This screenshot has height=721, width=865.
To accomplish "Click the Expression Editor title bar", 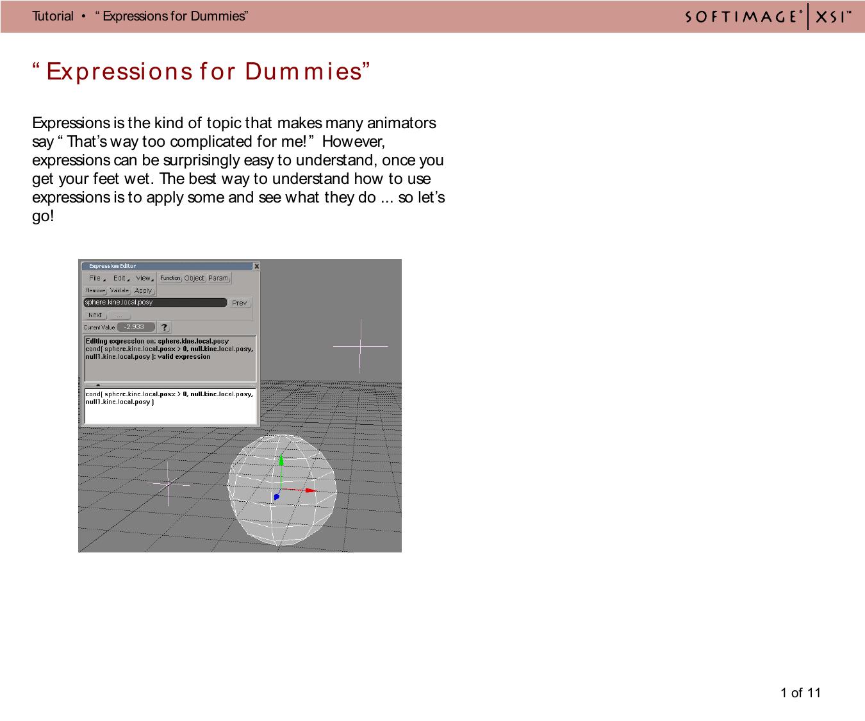I will pos(167,266).
